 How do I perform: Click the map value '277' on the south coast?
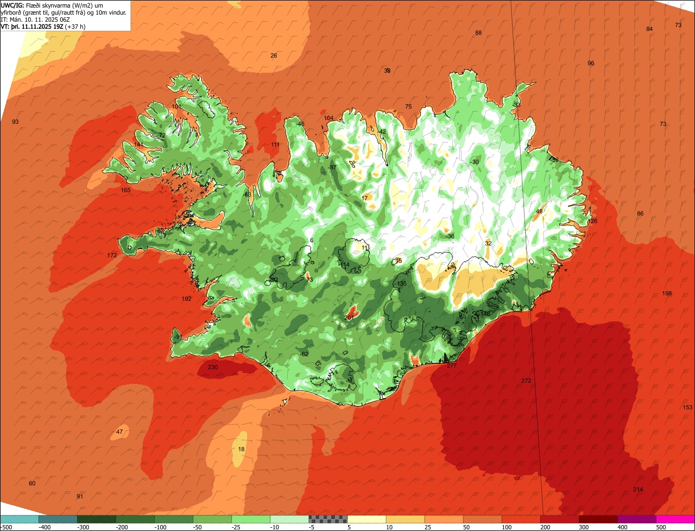point(452,365)
